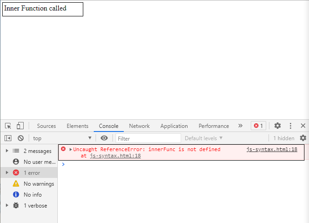Image resolution: width=309 pixels, height=223 pixels.
Task: Toggle the live expression eye icon
Action: [x=104, y=138]
